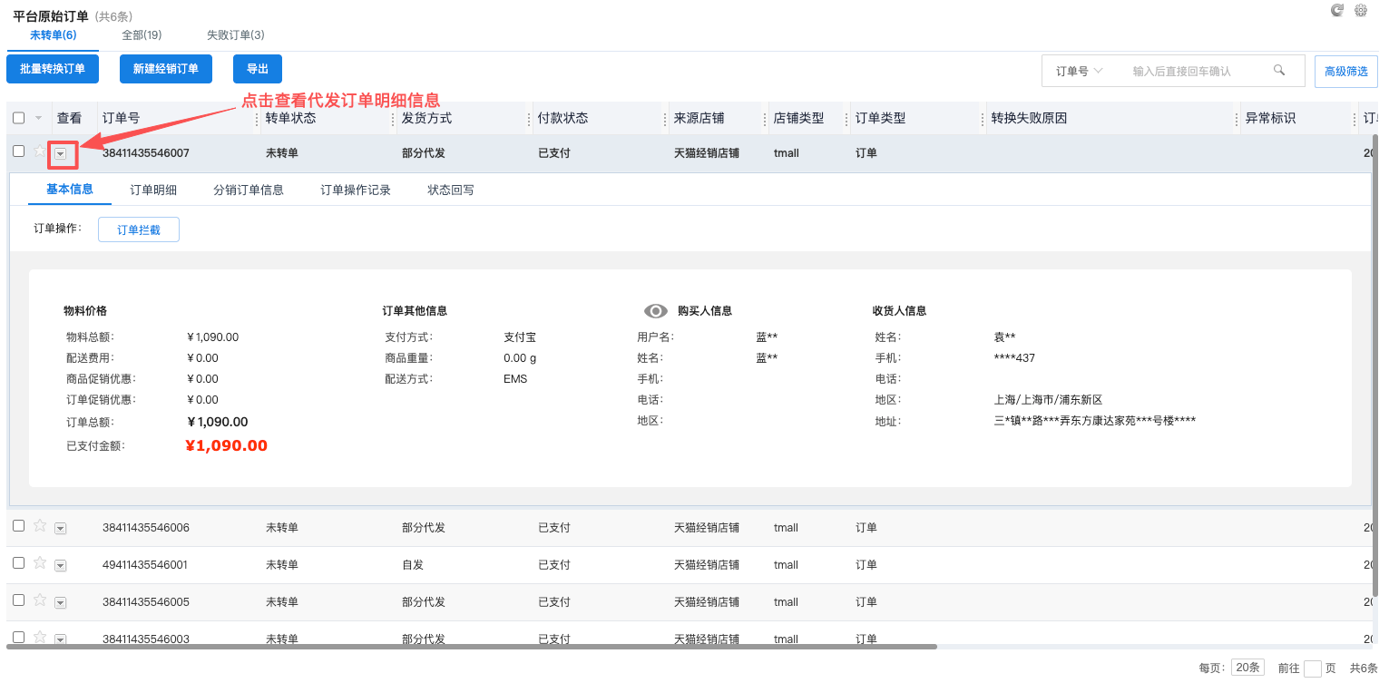Click the 前往 page number input box

click(x=1313, y=668)
